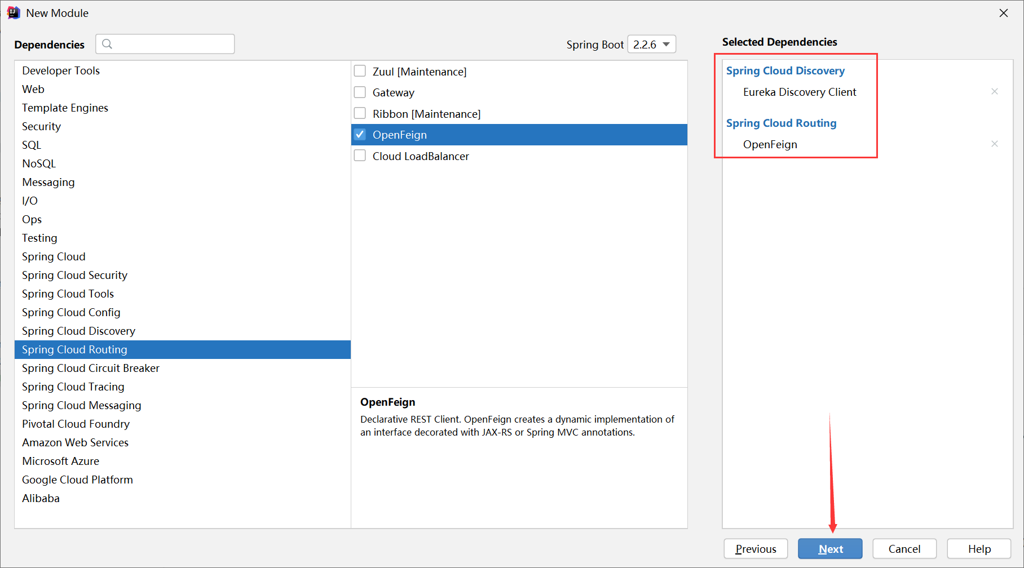This screenshot has height=568, width=1024.
Task: Open Spring Cloud Discovery category in list
Action: (x=183, y=331)
